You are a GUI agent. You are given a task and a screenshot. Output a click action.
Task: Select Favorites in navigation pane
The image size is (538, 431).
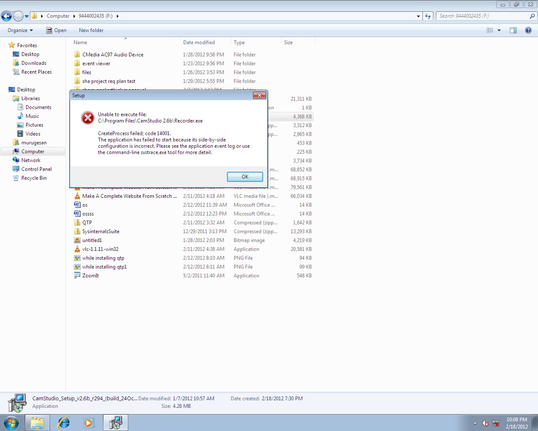[27, 45]
